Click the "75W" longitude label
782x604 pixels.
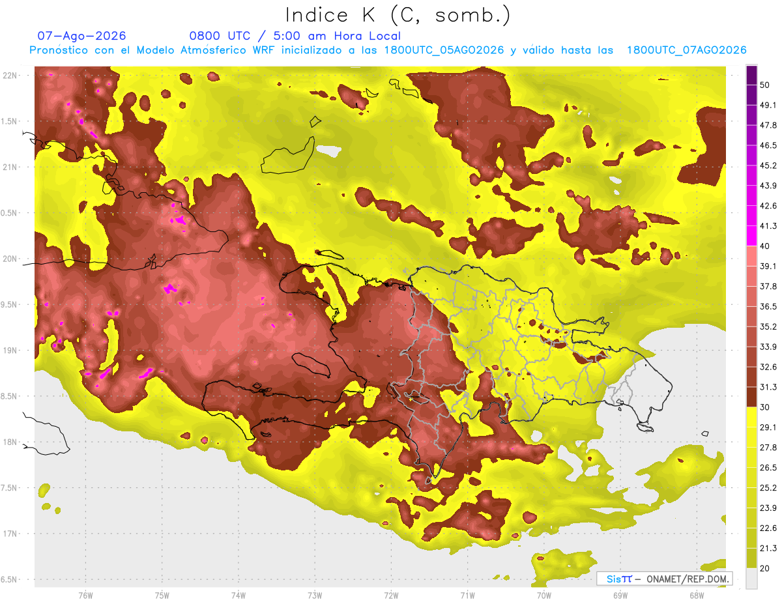pyautogui.click(x=162, y=596)
